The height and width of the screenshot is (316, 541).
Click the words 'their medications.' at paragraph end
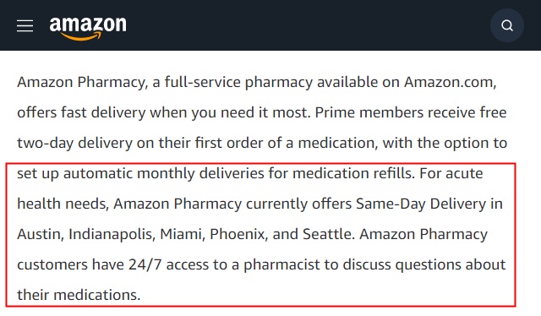pyautogui.click(x=79, y=295)
